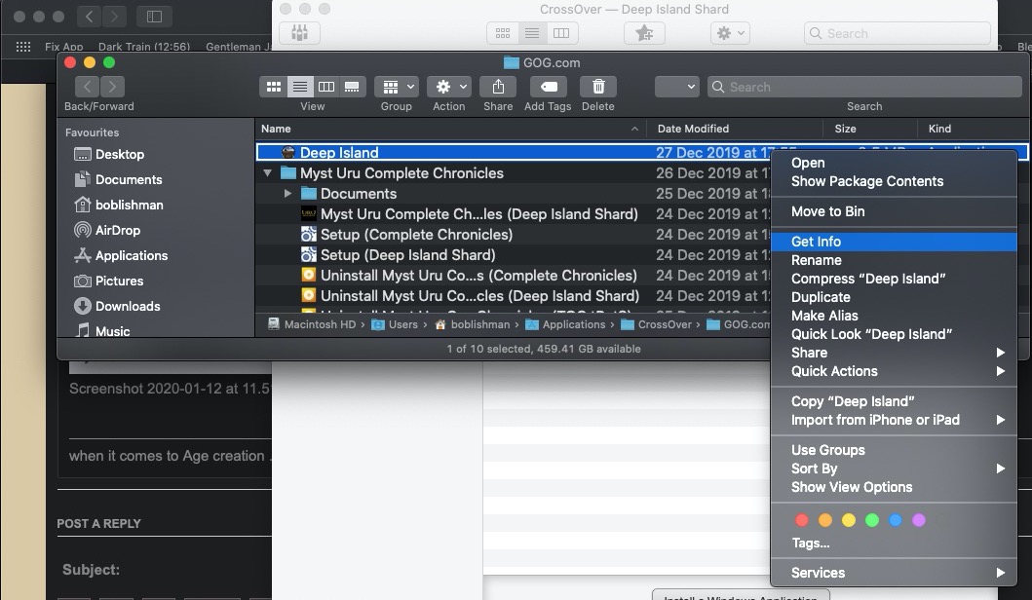Open Documents in Finder sidebar
This screenshot has height=600, width=1032.
point(119,179)
